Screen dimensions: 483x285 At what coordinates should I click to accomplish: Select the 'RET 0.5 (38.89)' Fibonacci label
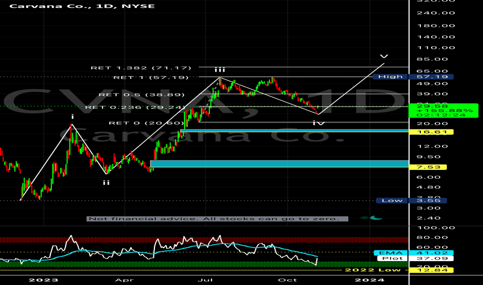141,95
